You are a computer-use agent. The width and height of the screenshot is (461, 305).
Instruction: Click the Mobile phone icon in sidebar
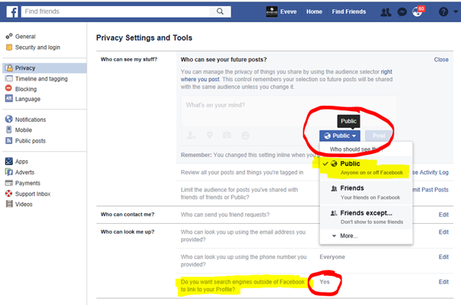(9, 130)
